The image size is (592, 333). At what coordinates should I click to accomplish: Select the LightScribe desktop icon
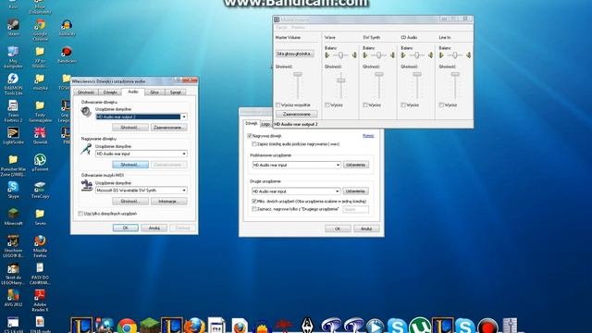(x=13, y=136)
